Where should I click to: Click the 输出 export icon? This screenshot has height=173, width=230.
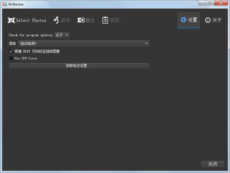click(81, 20)
